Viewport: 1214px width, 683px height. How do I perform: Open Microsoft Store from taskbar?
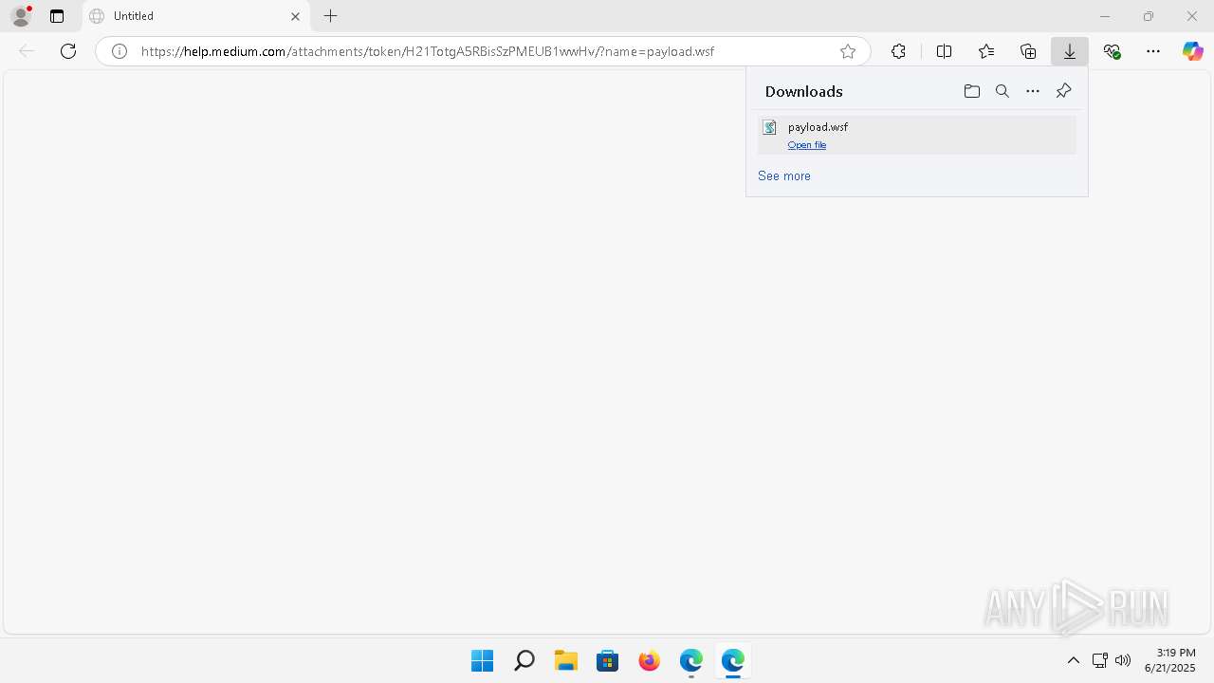point(607,660)
